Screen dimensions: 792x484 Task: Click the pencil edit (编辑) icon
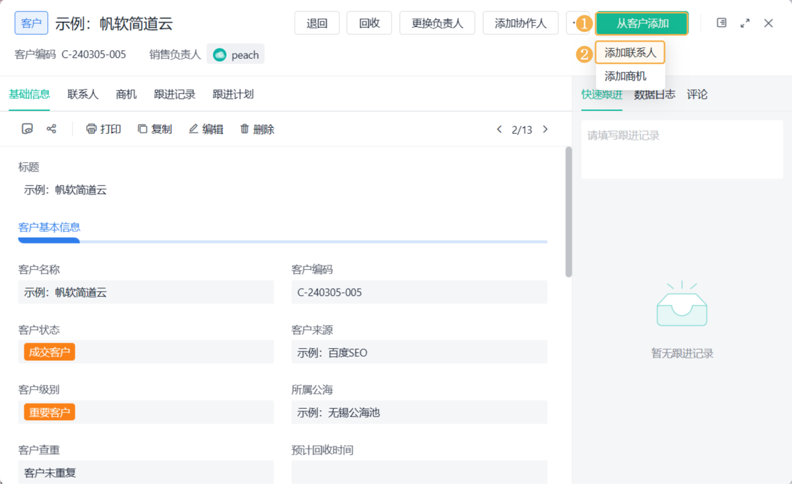(x=193, y=129)
